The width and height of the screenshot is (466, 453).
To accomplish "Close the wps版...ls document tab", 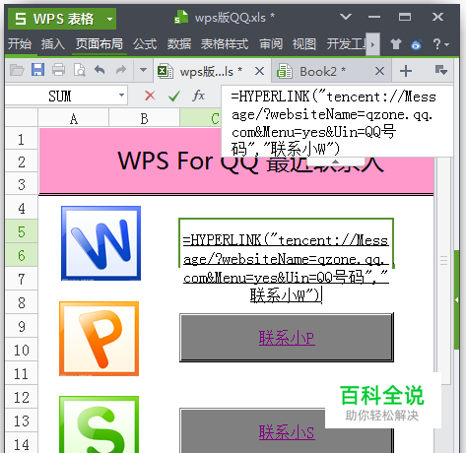I will tap(259, 71).
